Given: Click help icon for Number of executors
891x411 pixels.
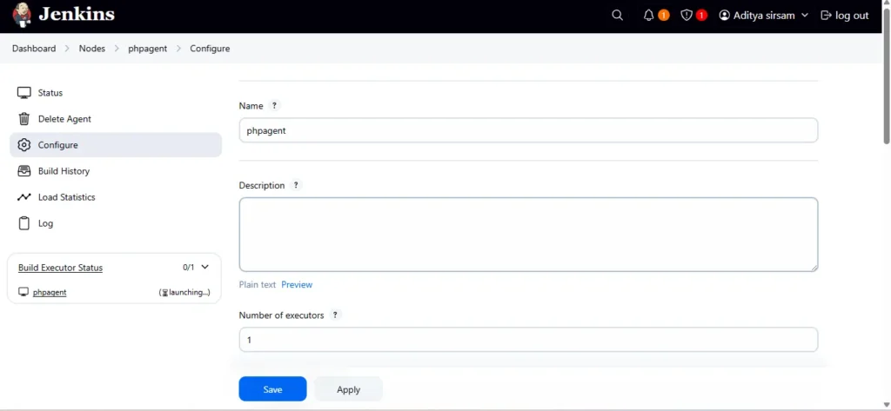Looking at the screenshot, I should [x=336, y=315].
